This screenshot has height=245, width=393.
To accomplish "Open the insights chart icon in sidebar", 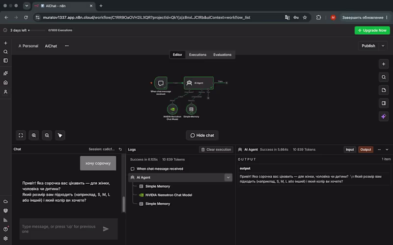I will (x=5, y=220).
